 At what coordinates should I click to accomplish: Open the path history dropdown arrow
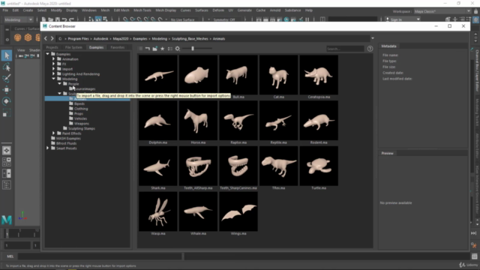point(373,38)
